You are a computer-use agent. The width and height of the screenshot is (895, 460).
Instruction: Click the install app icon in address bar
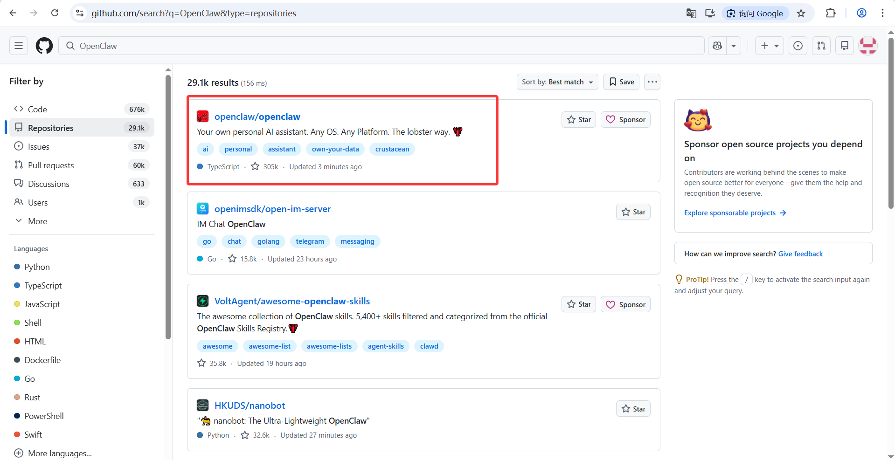(x=710, y=13)
